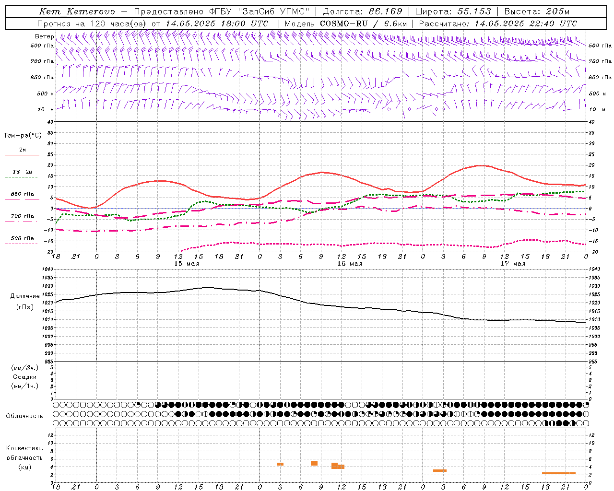Click the model name COSMO-RU / 6.6км
This screenshot has height=491, width=614.
pyautogui.click(x=364, y=23)
